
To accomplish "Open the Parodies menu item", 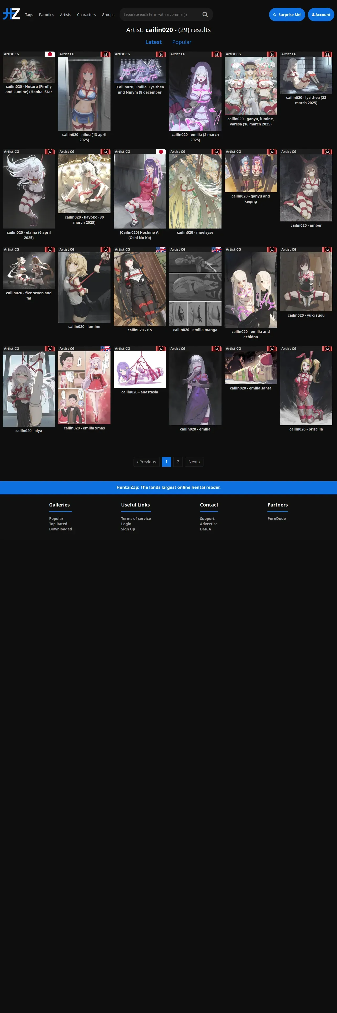I will click(47, 14).
